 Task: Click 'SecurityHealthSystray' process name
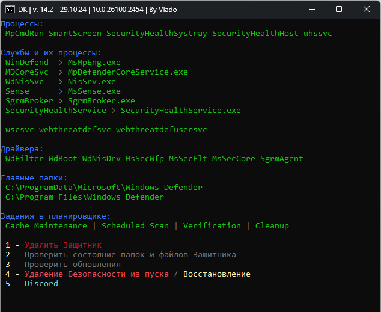(157, 34)
